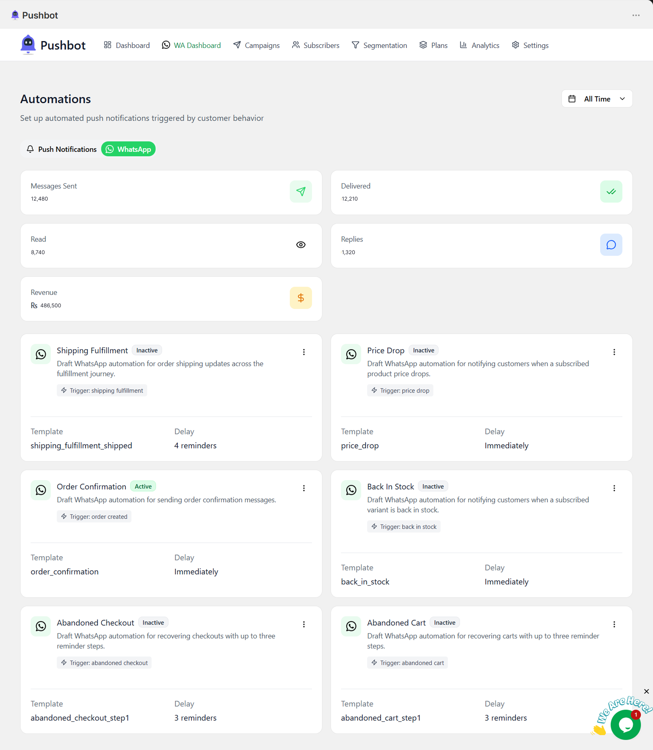This screenshot has width=653, height=750.
Task: Open Segmentation page
Action: (x=379, y=45)
